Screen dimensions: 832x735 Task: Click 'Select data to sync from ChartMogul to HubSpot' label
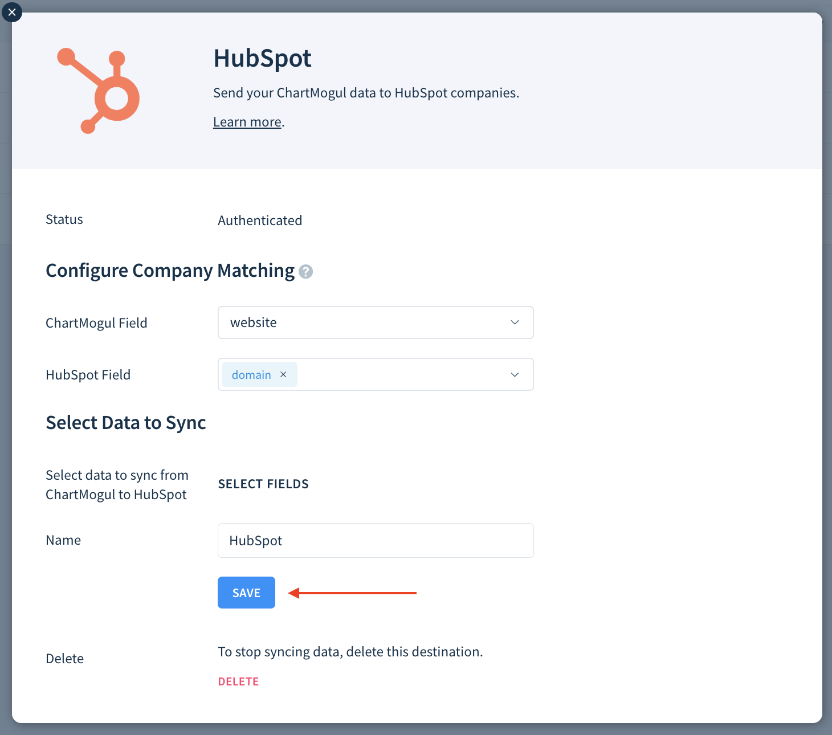coord(117,485)
